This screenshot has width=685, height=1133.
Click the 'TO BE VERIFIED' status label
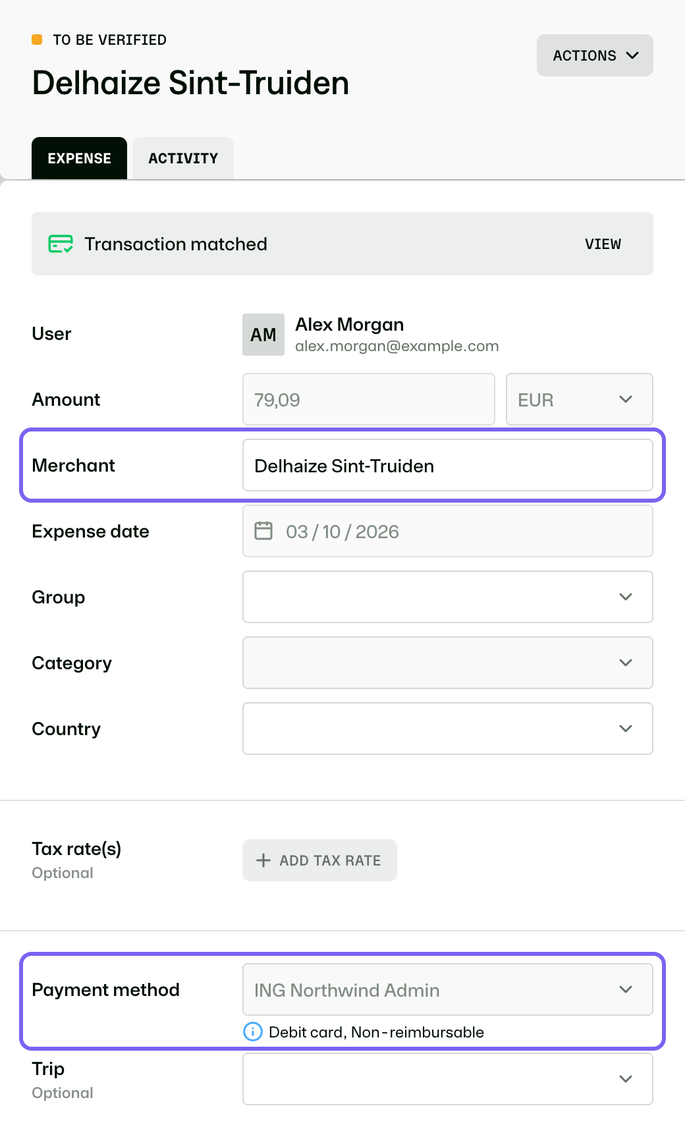coord(109,40)
